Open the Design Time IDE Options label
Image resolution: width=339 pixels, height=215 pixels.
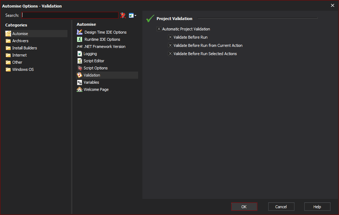point(106,32)
